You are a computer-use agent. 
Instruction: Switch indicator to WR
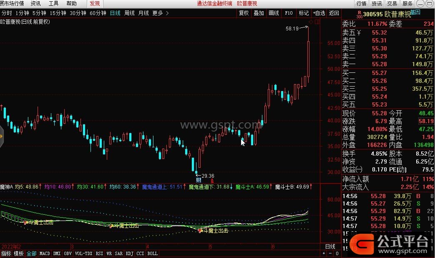[109, 253]
